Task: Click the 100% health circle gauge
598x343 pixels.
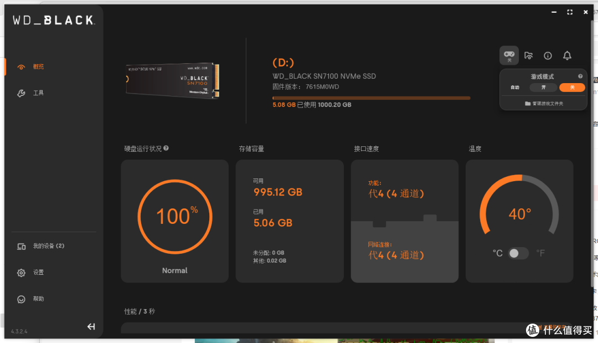Action: tap(174, 217)
